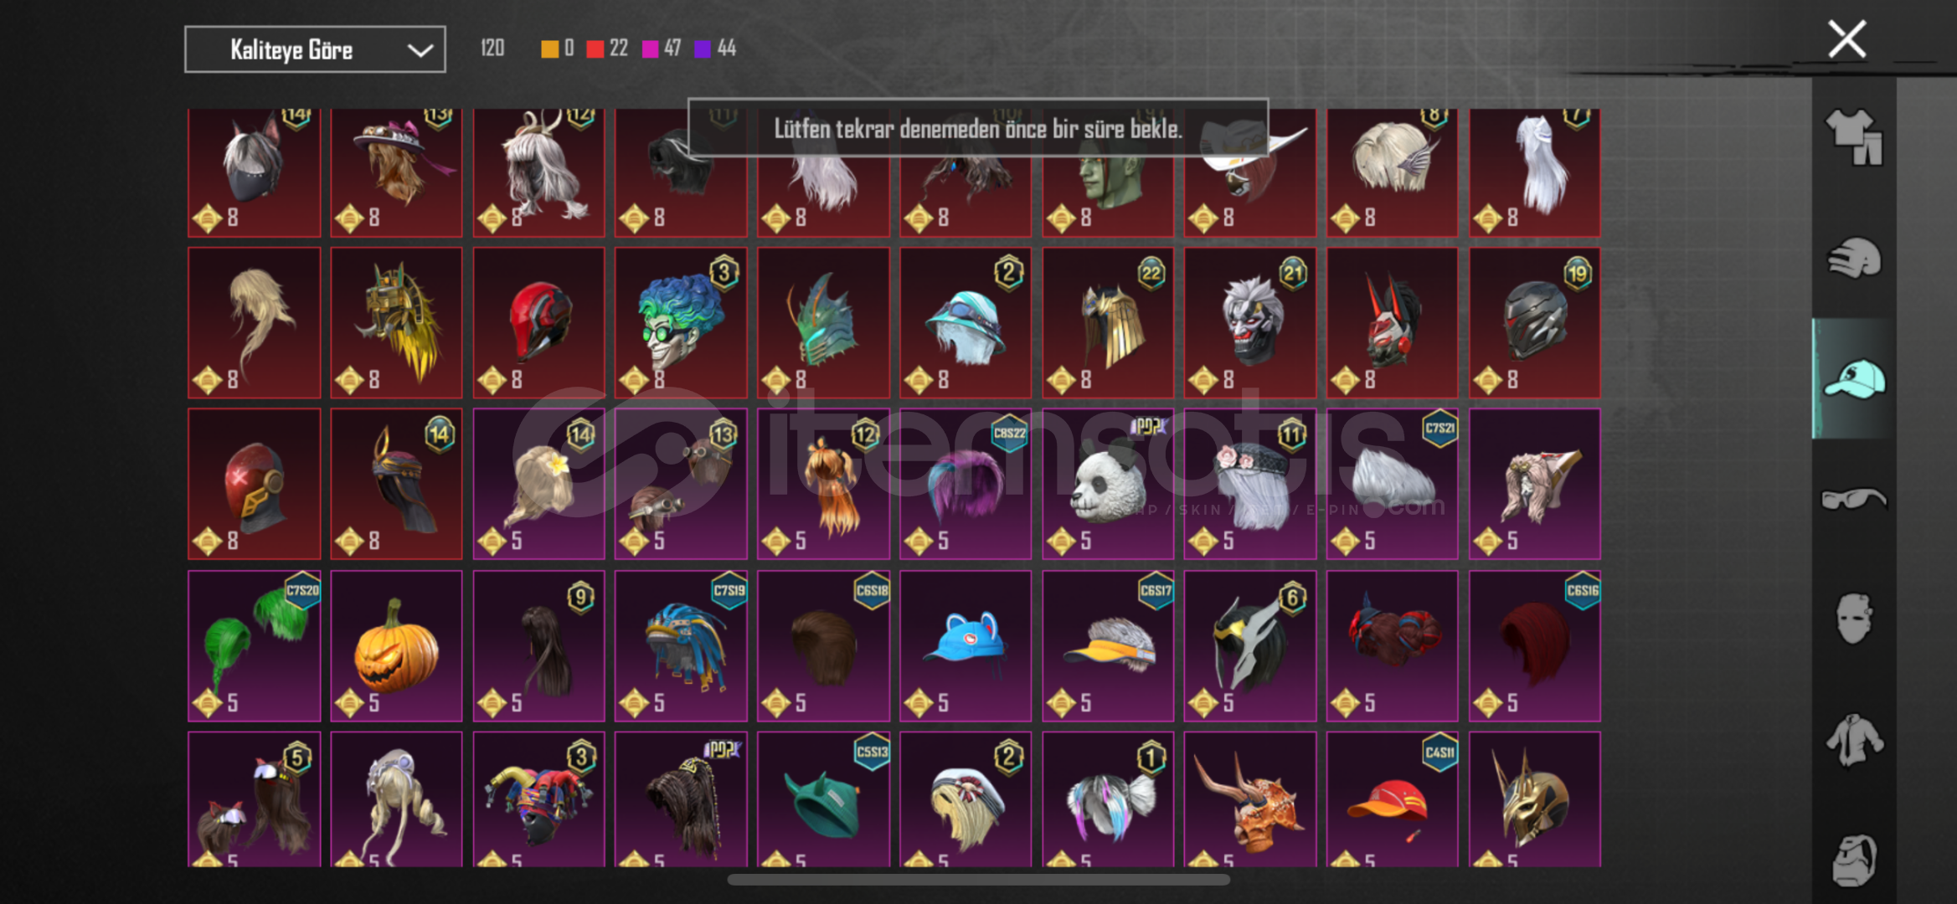Select the red cap labeled C4S11

(x=1392, y=799)
